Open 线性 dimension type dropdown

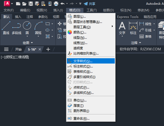[x=154, y=24]
